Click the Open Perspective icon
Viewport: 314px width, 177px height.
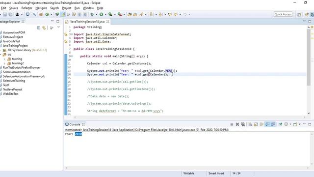point(299,14)
